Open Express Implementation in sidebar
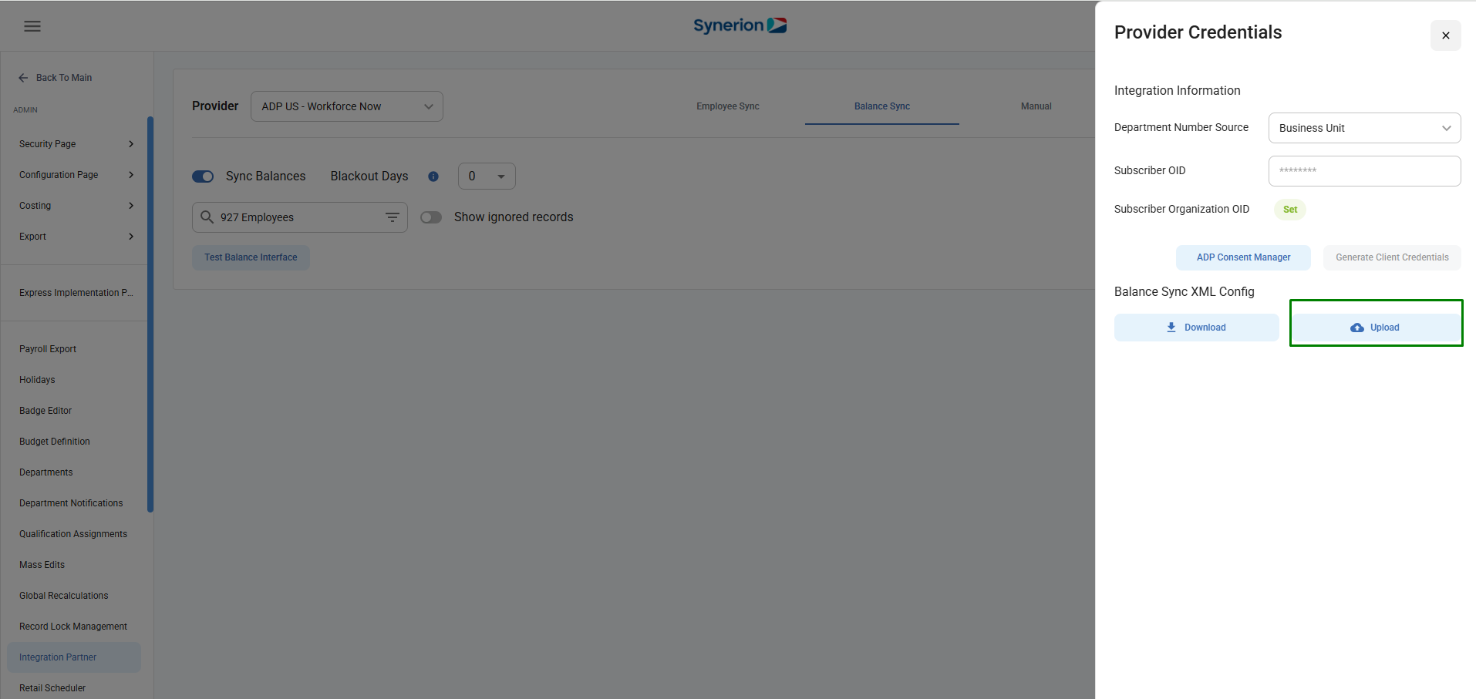This screenshot has height=699, width=1476. (x=76, y=293)
